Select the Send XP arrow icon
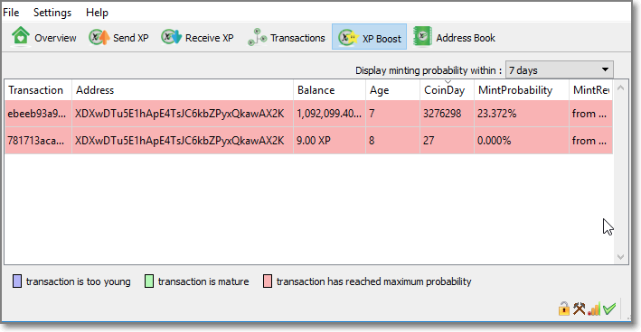The image size is (641, 332). click(99, 38)
